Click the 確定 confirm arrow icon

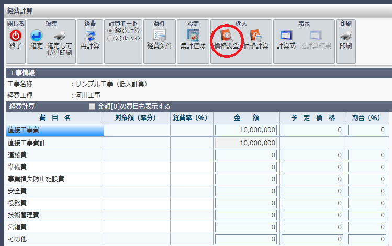point(37,36)
